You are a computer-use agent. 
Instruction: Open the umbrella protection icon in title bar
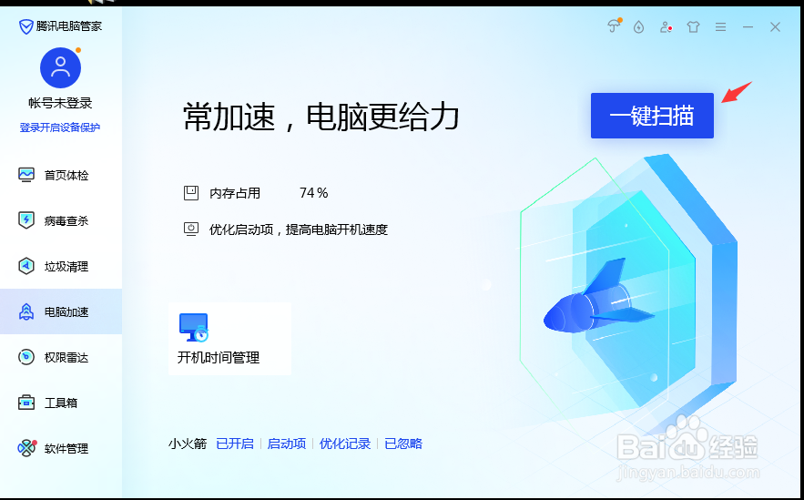(614, 26)
